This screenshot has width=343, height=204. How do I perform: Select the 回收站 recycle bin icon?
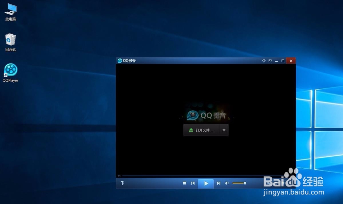[11, 43]
